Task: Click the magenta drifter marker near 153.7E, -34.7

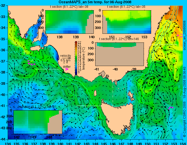Action: coord(180,35)
